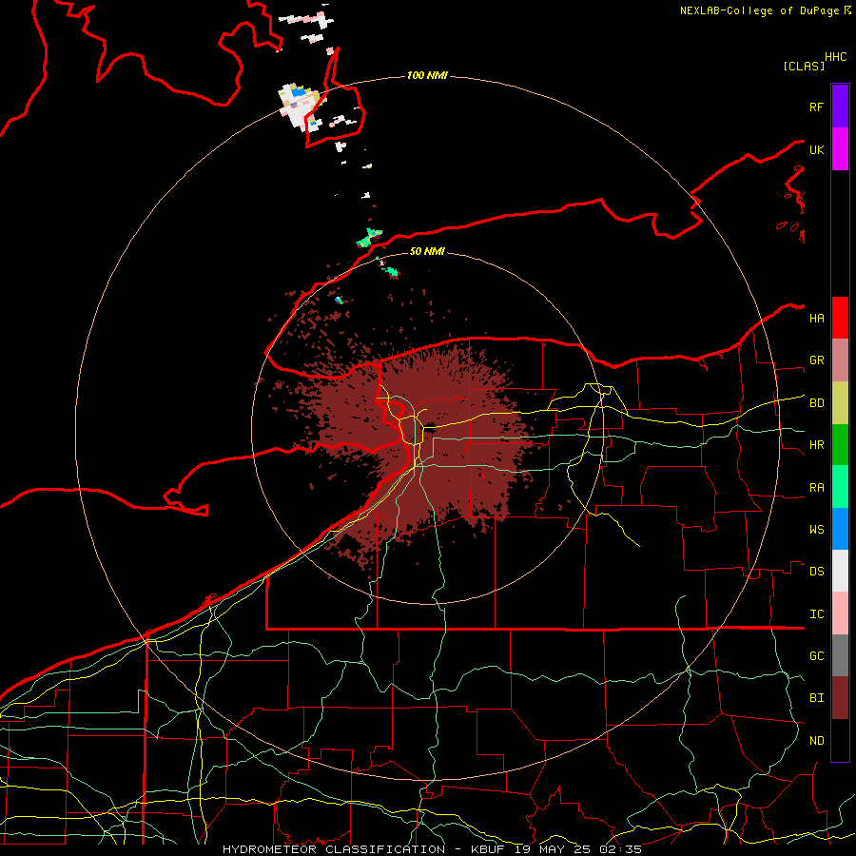Image resolution: width=856 pixels, height=856 pixels.
Task: Click the 'BD' legend label text
Action: pos(816,403)
